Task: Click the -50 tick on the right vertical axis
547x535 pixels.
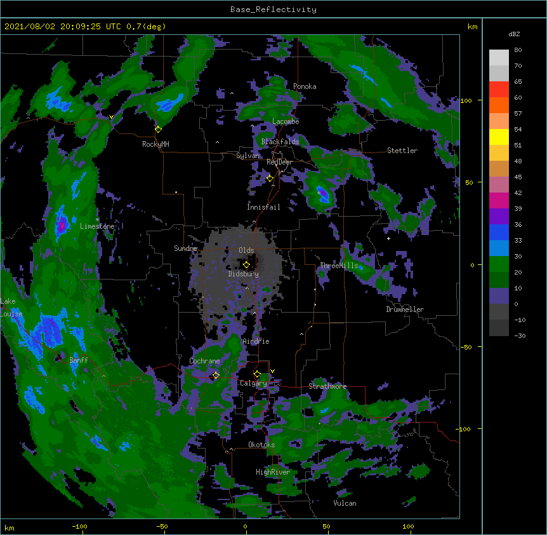Action: (466, 347)
